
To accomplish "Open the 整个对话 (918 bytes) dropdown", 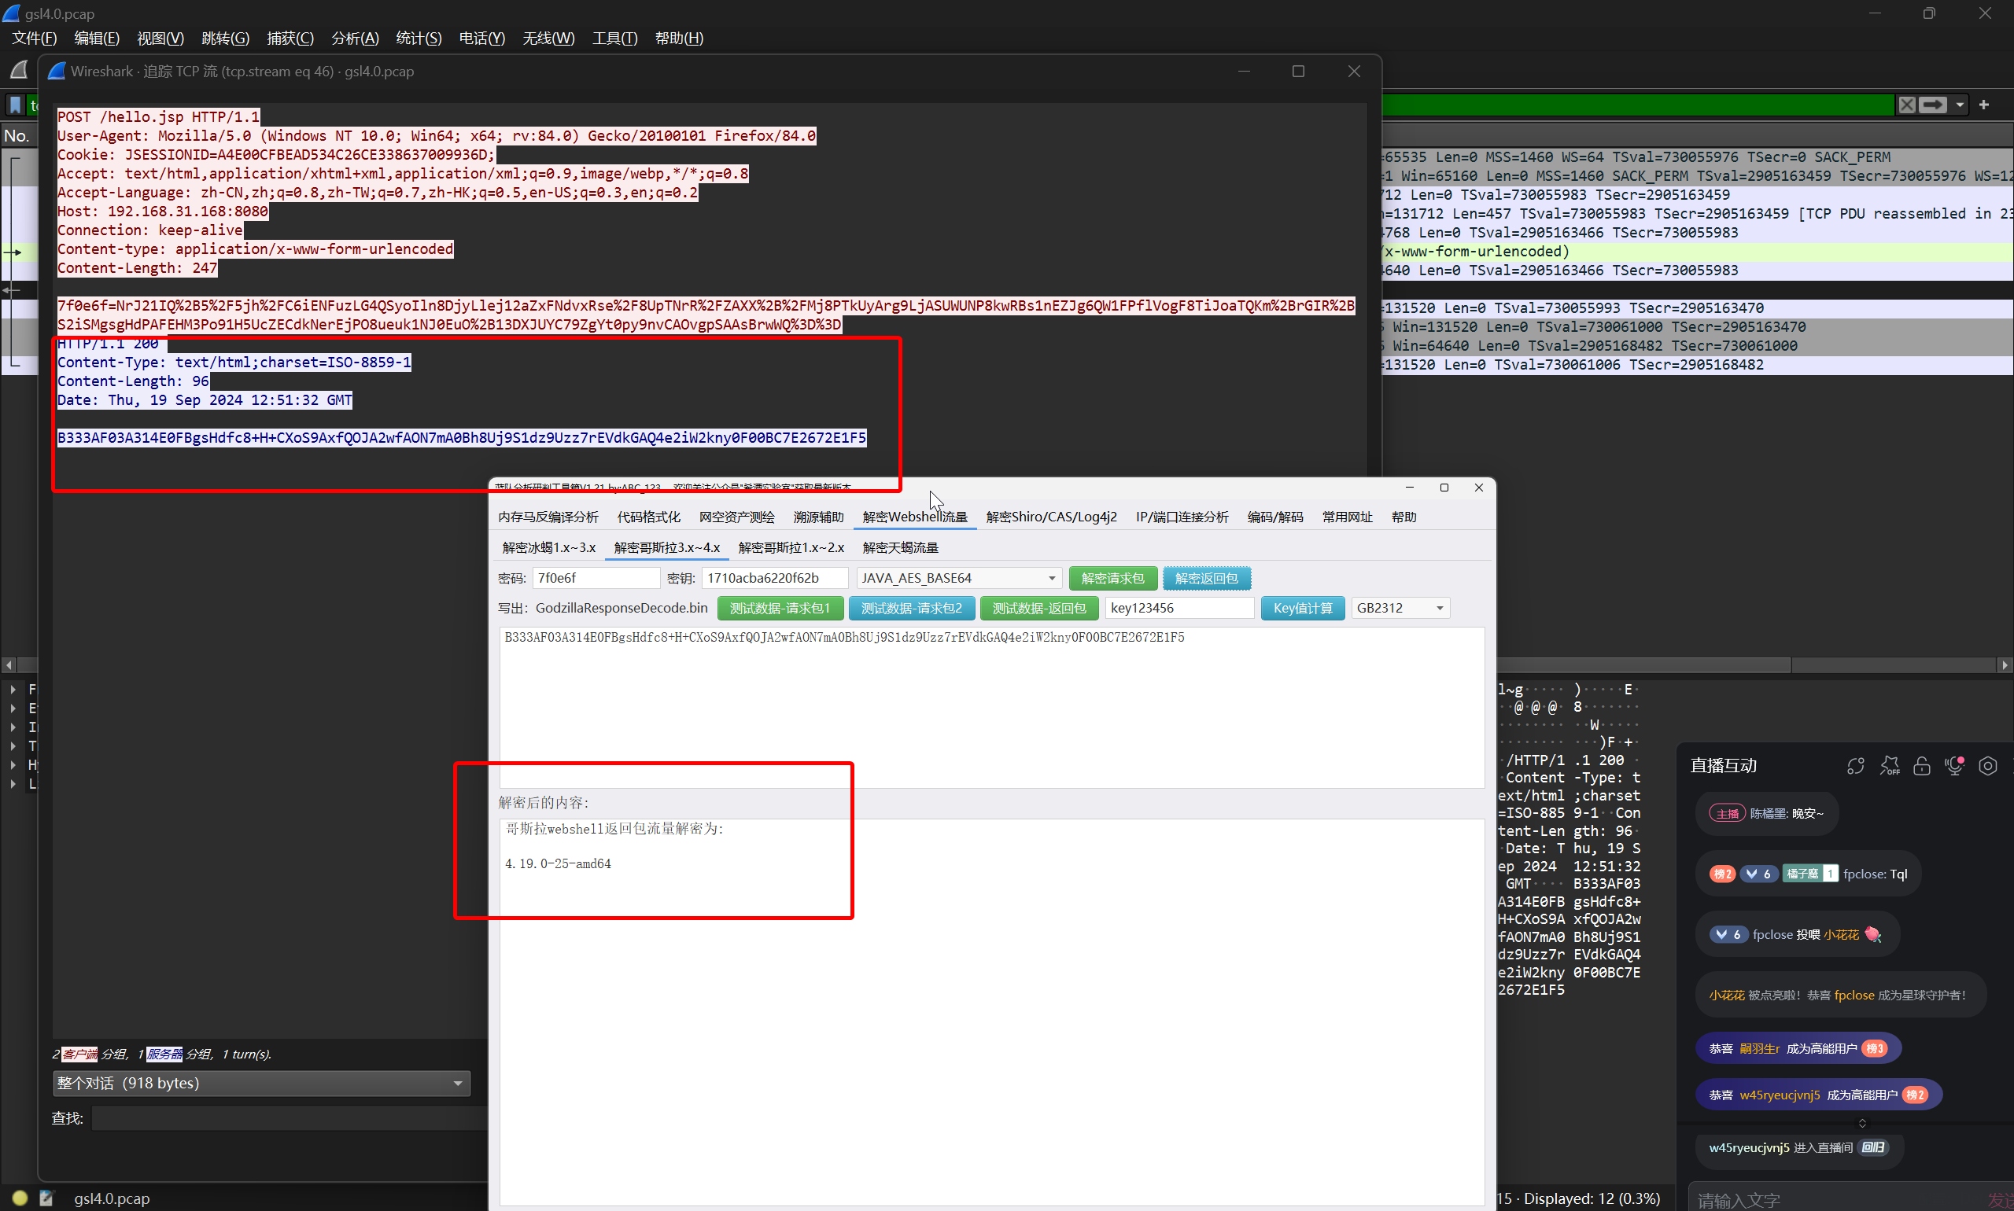I will point(261,1083).
